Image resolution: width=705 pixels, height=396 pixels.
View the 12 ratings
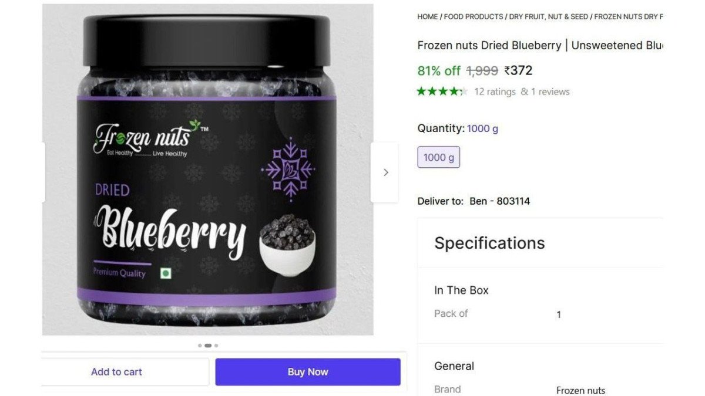tap(495, 92)
